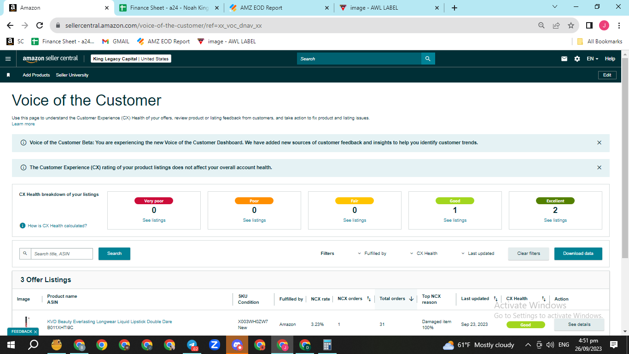629x354 pixels.
Task: Click Add Products in the navigation bar
Action: pos(36,75)
